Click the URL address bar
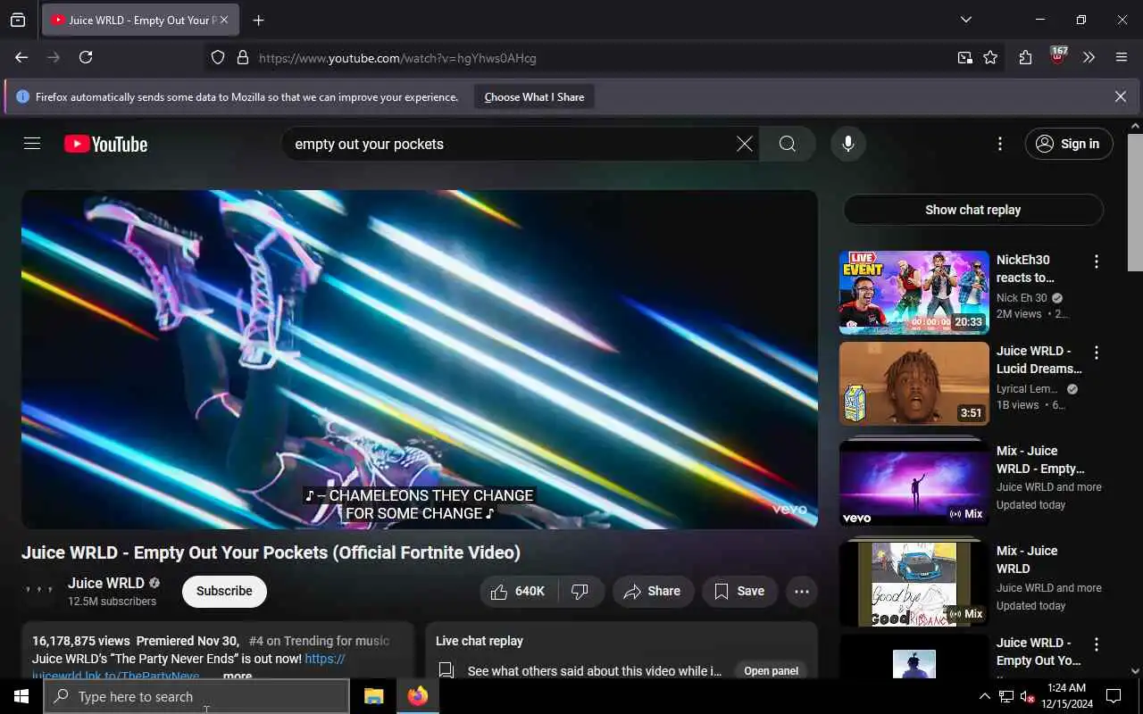Viewport: 1143px width, 714px height. [598, 58]
